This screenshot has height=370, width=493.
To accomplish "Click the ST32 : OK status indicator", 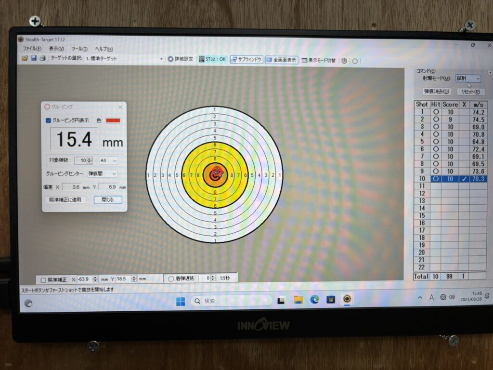I will (212, 59).
